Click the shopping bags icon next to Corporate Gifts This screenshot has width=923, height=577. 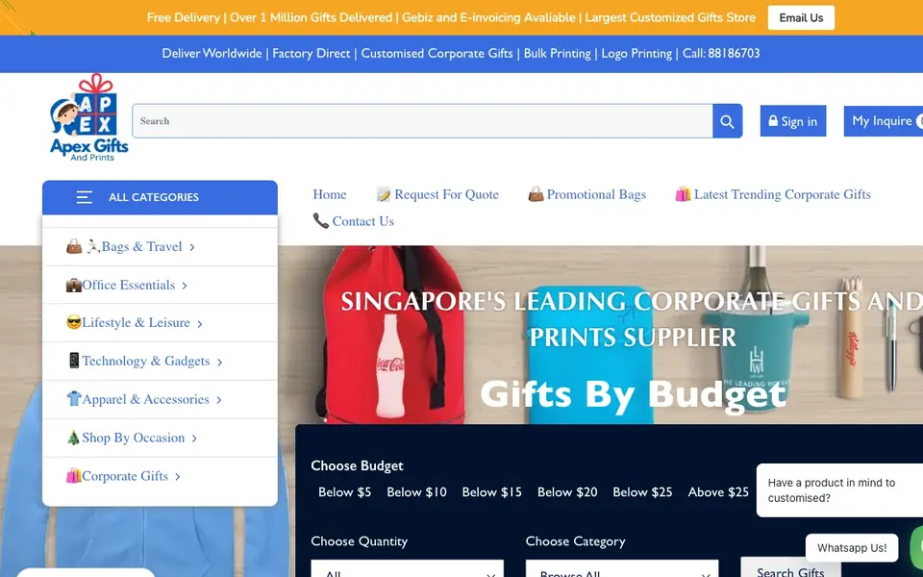(74, 476)
